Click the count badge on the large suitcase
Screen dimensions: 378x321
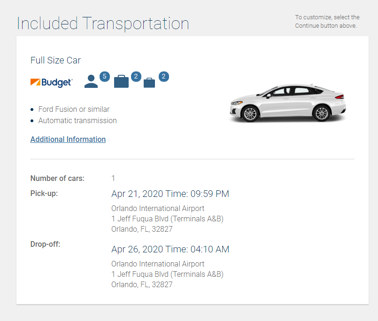point(136,76)
